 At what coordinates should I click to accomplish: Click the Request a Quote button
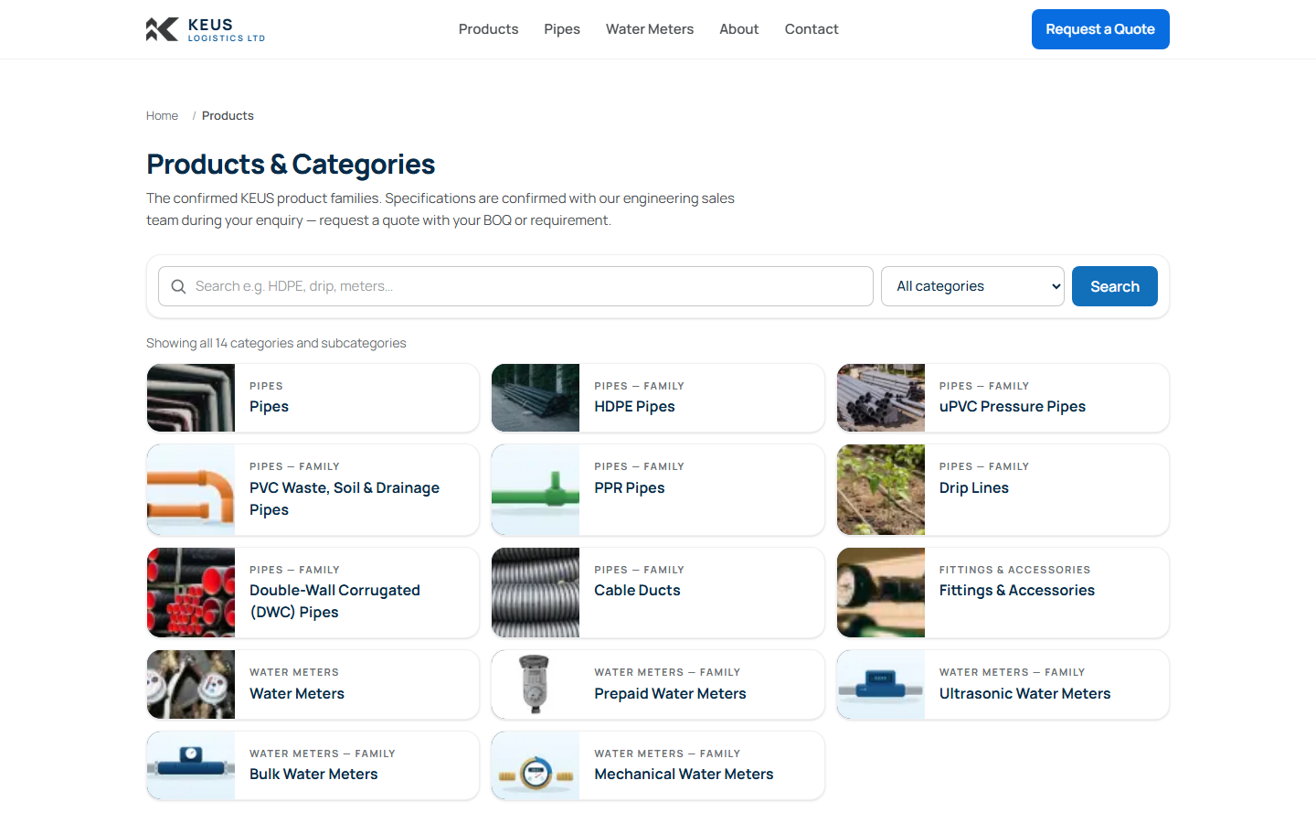tap(1100, 29)
